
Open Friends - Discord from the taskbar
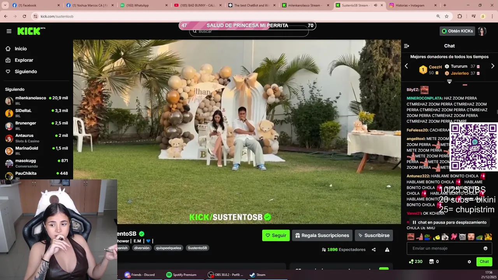click(x=140, y=275)
